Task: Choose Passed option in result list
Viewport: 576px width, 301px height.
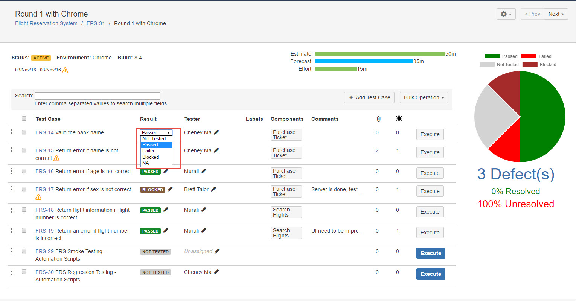Action: (156, 144)
